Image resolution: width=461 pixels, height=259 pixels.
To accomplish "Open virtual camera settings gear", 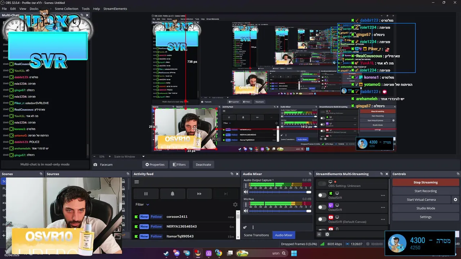I will click(455, 200).
